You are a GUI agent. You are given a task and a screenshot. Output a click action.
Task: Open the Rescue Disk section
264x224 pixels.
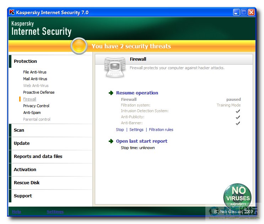pyautogui.click(x=27, y=182)
